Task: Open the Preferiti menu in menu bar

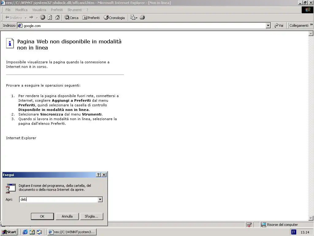Action: coord(57,10)
